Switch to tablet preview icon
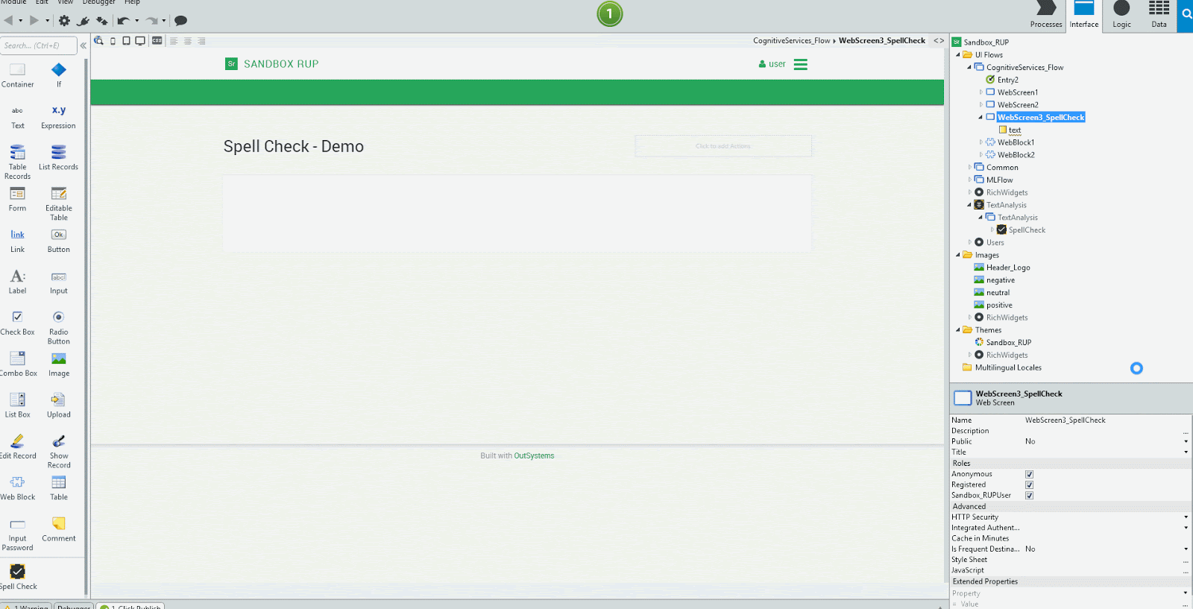1193x609 pixels. point(126,41)
